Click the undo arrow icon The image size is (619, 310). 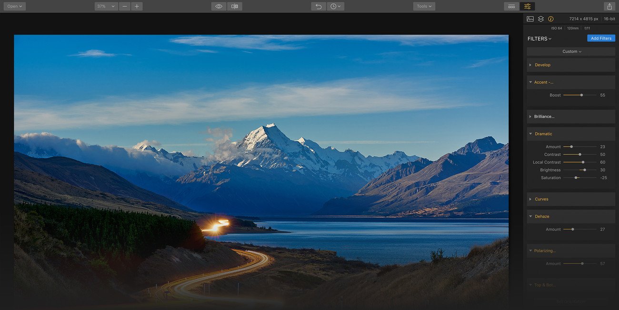[x=318, y=6]
